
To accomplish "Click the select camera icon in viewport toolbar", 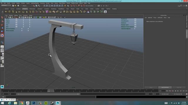I will tap(6, 17).
